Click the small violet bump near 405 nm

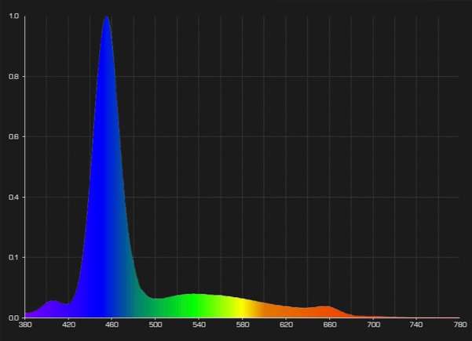tap(53, 301)
